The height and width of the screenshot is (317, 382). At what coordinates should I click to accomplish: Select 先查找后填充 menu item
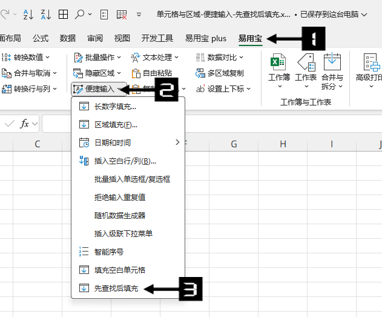coord(116,289)
